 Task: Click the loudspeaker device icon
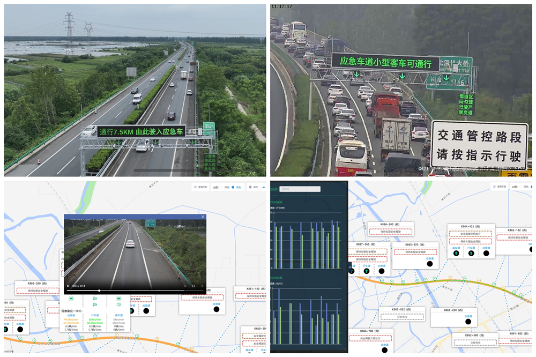[x=118, y=304]
